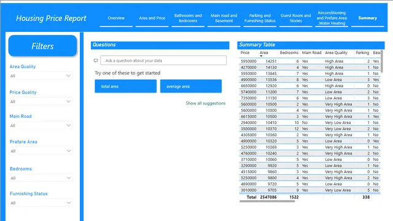Open the Bedrooms filter dropdown
Viewport: 393px width, 221px height.
tap(41, 178)
